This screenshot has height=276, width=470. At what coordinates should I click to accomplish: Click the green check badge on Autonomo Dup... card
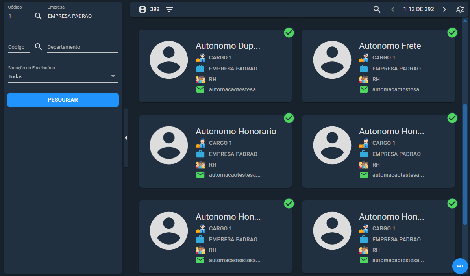click(x=289, y=33)
